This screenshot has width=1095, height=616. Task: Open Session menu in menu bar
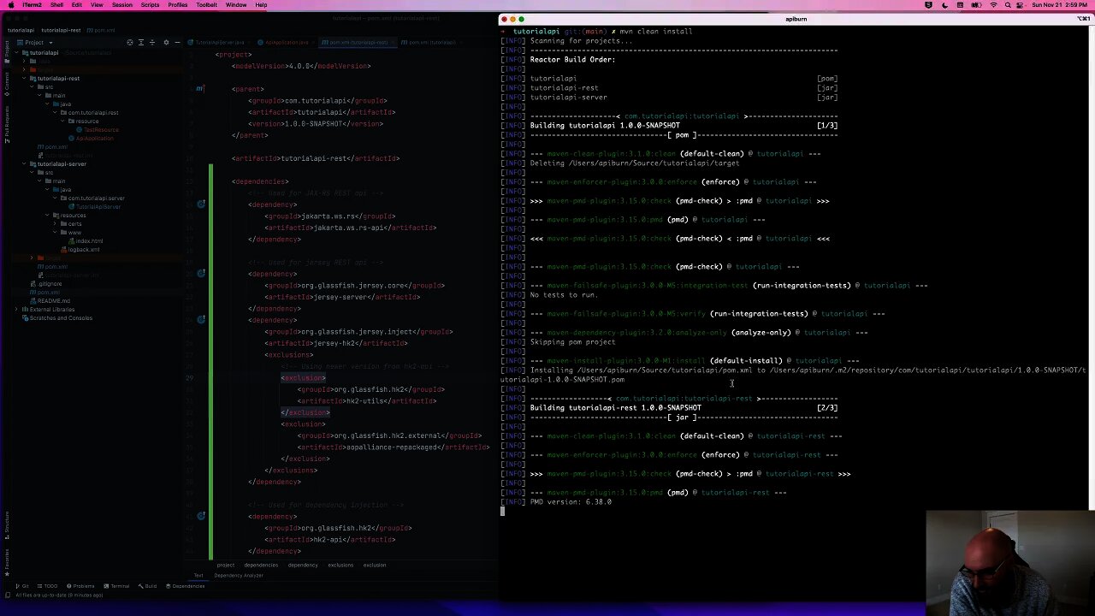pyautogui.click(x=122, y=5)
